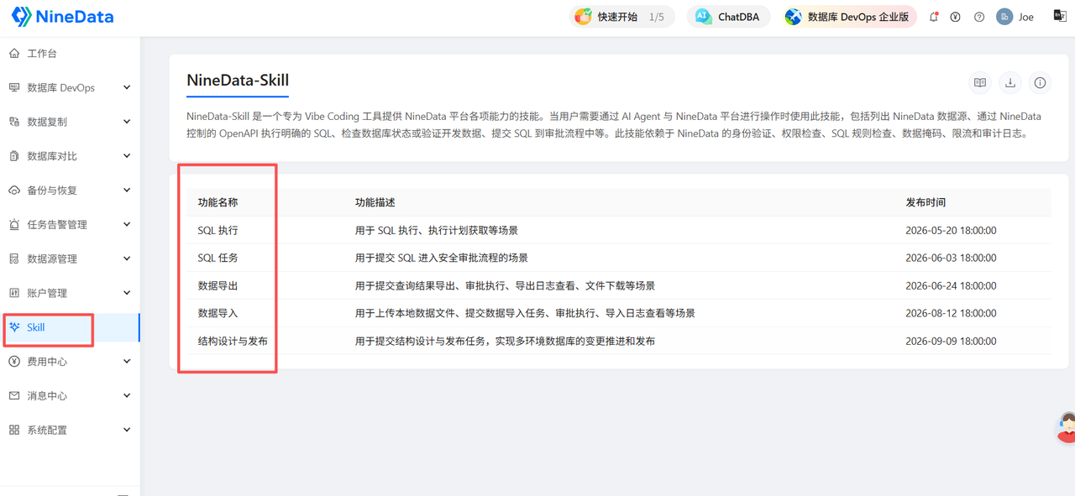Open the billing yen icon in header
The image size is (1075, 496).
(x=956, y=17)
